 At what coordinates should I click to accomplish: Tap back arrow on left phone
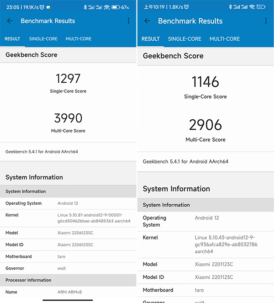pos(10,21)
